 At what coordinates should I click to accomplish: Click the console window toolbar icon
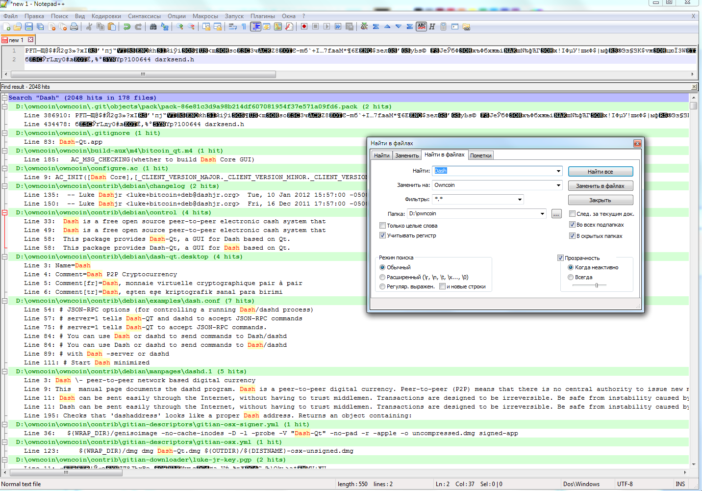click(455, 26)
